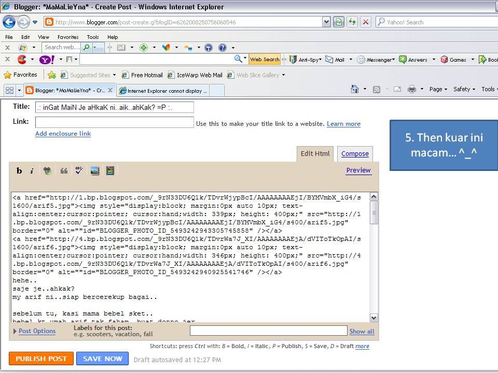
Task: Open Answers toolbar item
Action: [413, 60]
